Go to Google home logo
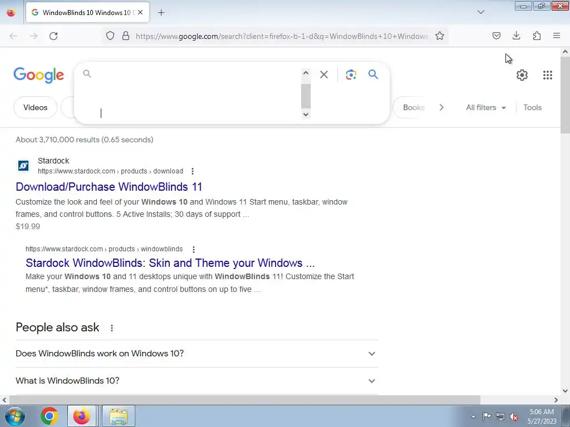Viewport: 570px width, 427px height. pos(39,75)
